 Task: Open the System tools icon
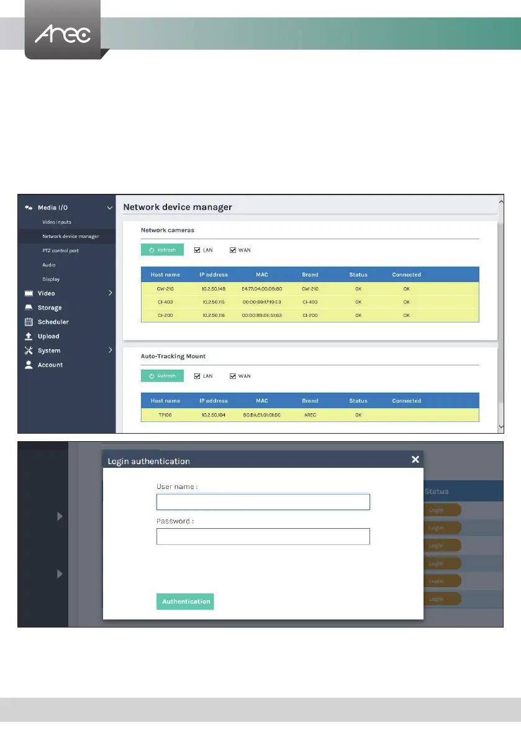29,350
